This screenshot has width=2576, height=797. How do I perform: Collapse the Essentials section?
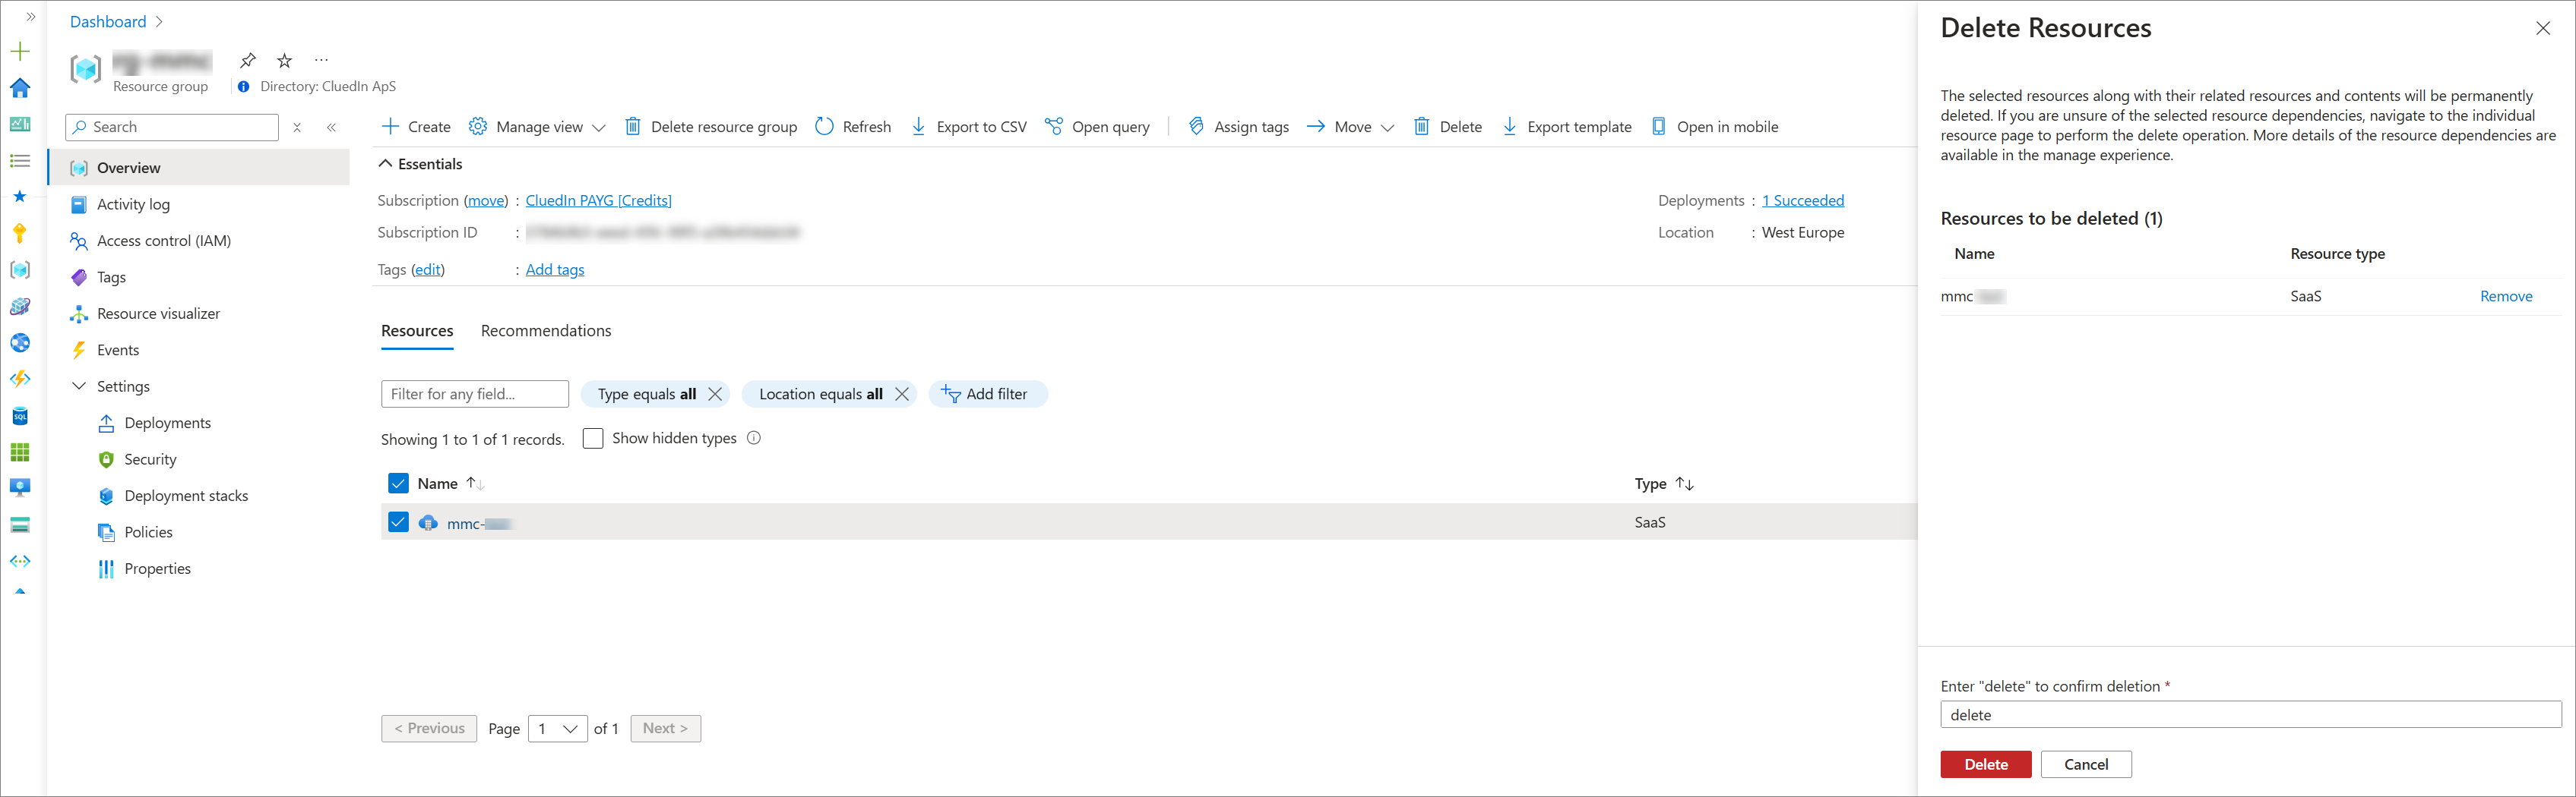[x=385, y=164]
